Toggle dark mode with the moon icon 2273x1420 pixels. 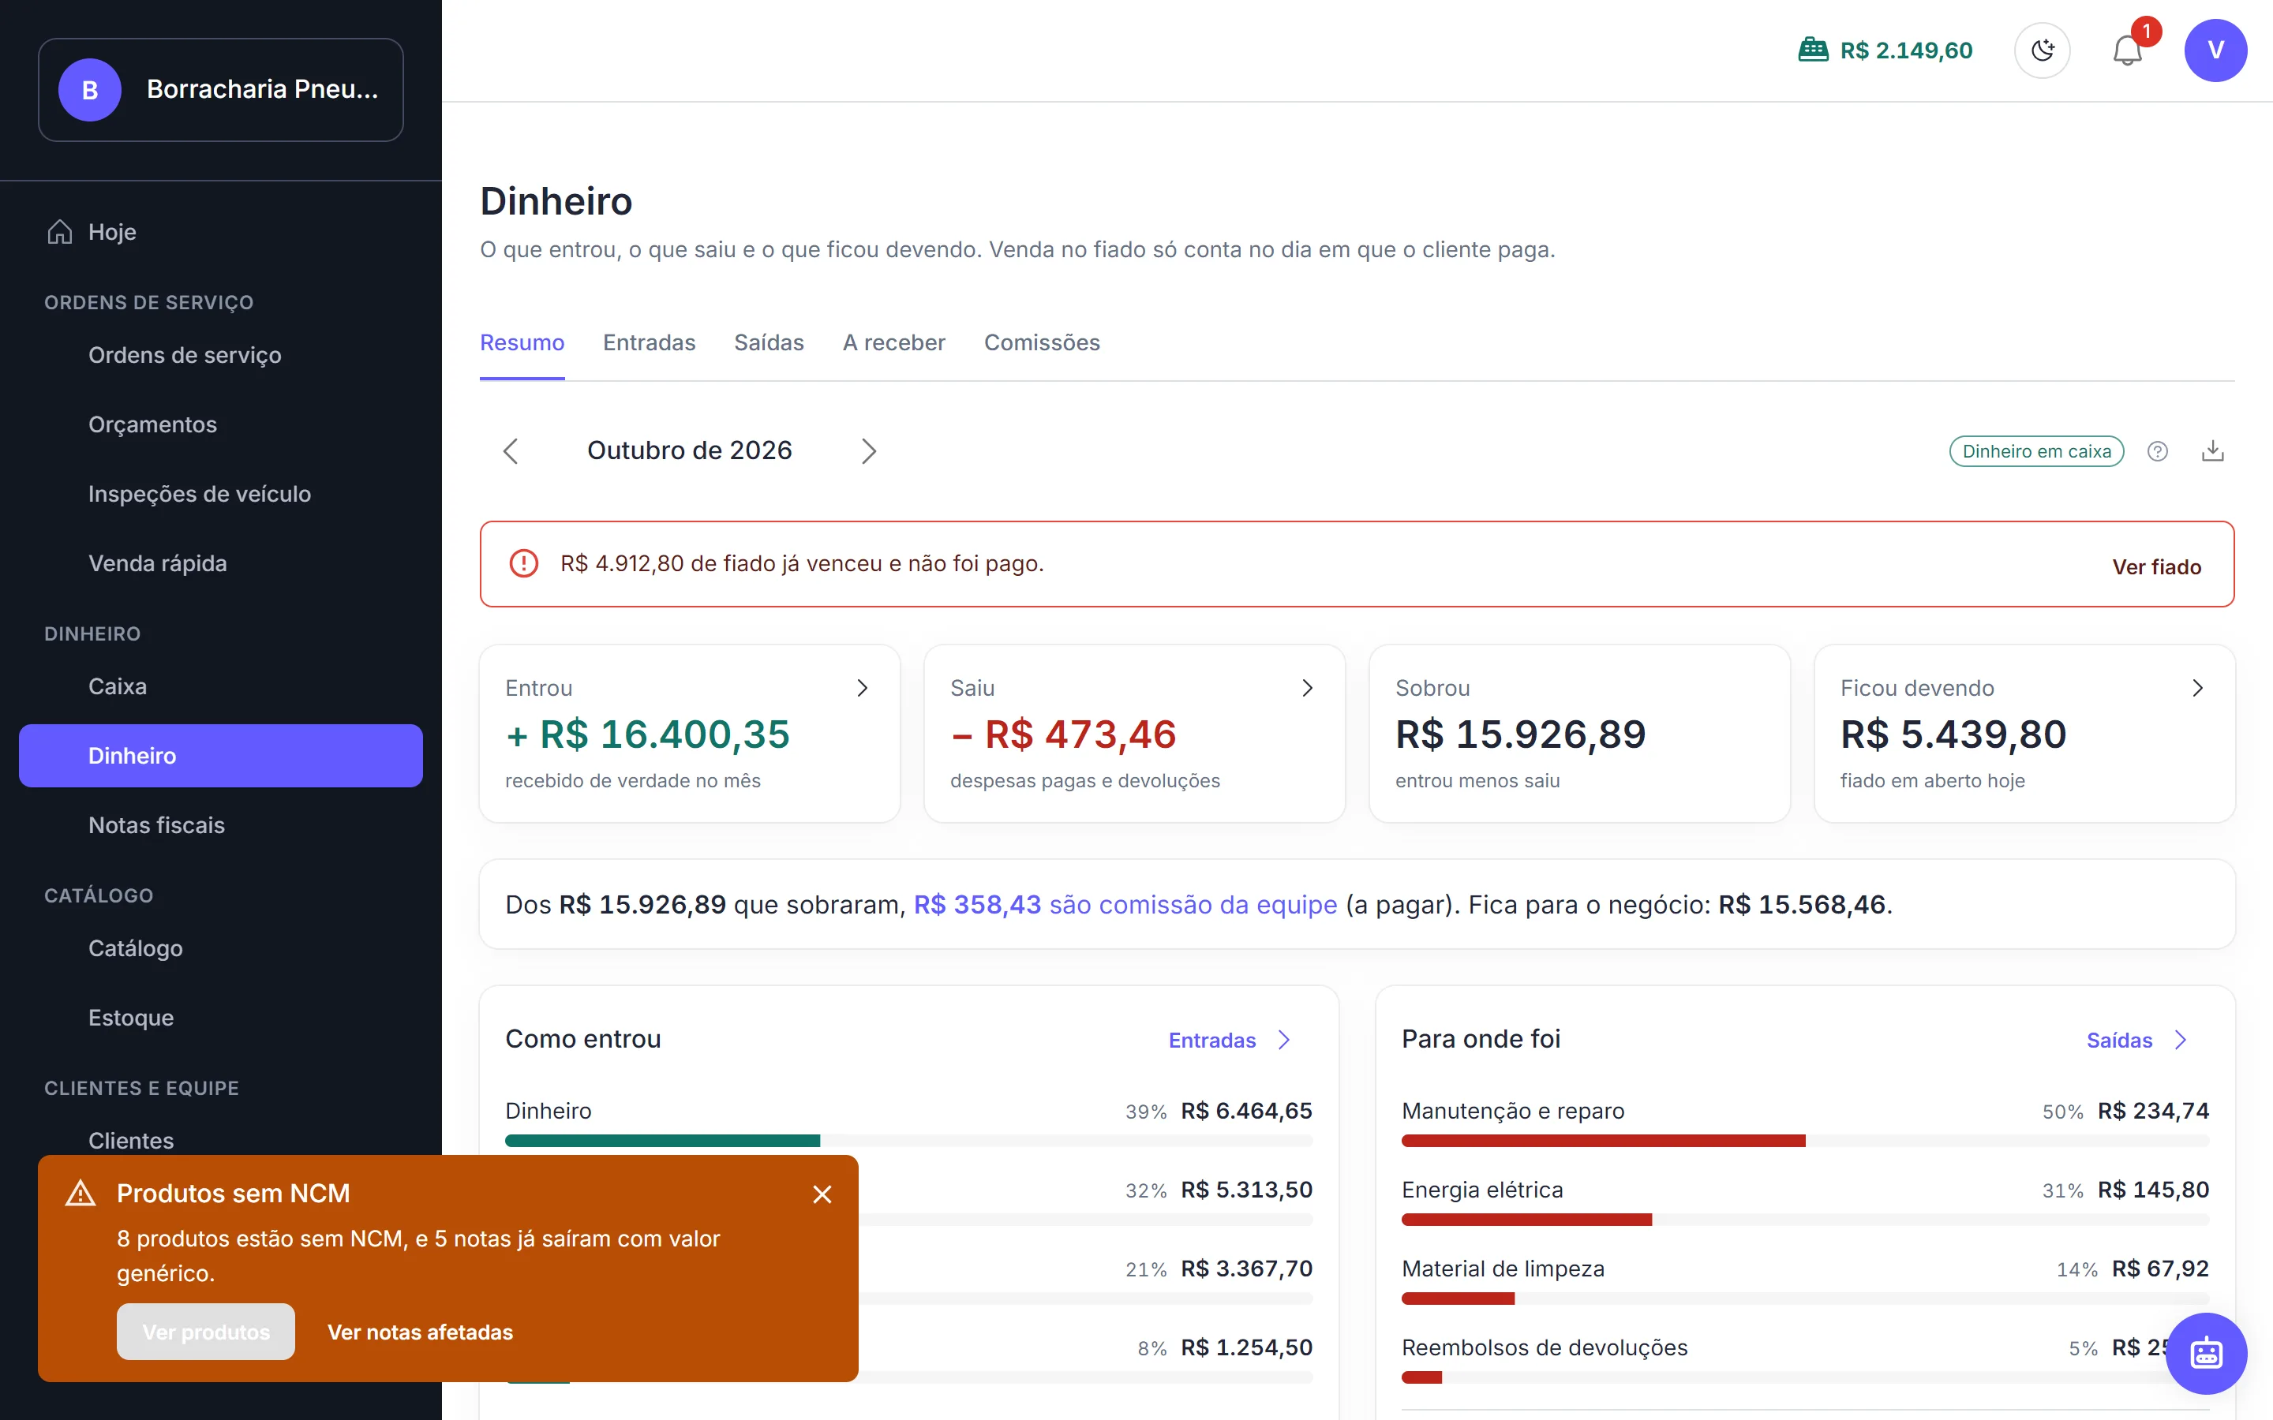[x=2042, y=50]
